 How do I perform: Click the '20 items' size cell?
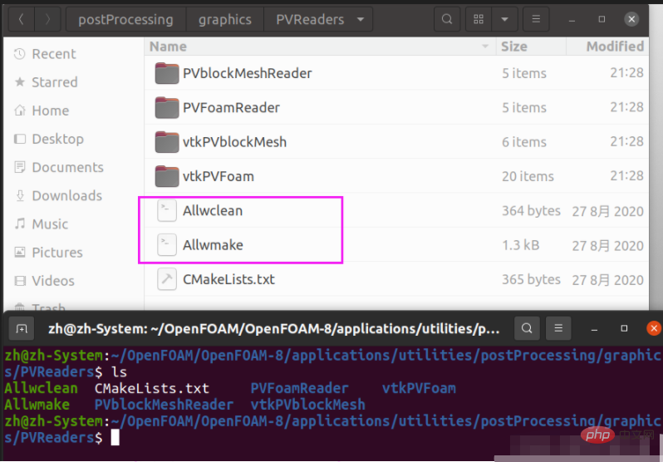528,176
